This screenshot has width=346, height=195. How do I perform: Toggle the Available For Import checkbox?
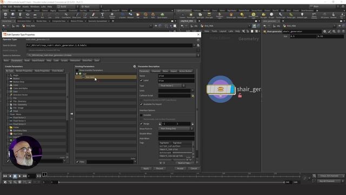(141, 104)
